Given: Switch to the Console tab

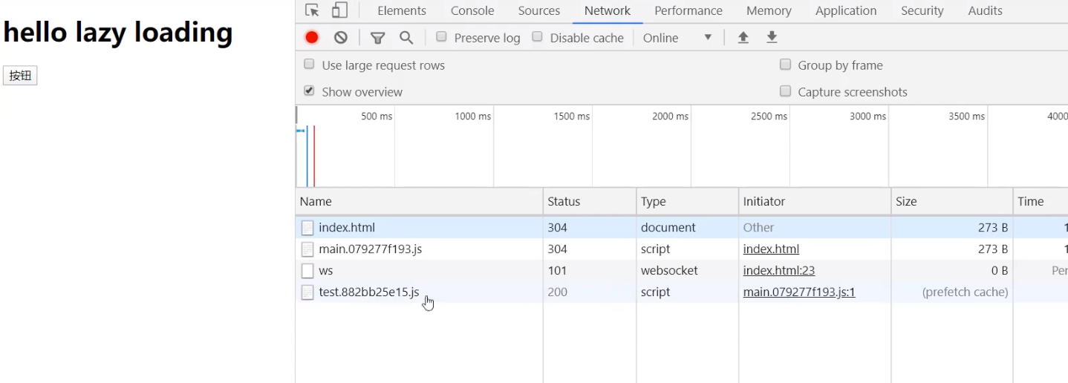Looking at the screenshot, I should [472, 10].
